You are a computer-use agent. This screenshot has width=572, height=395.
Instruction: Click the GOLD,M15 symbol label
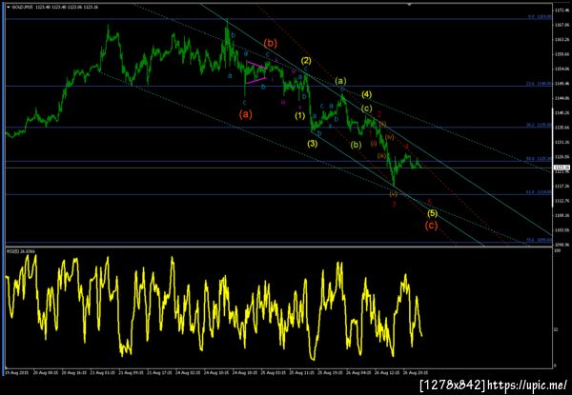click(22, 7)
